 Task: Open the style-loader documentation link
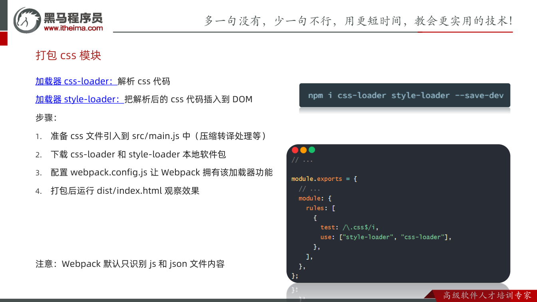tap(80, 99)
